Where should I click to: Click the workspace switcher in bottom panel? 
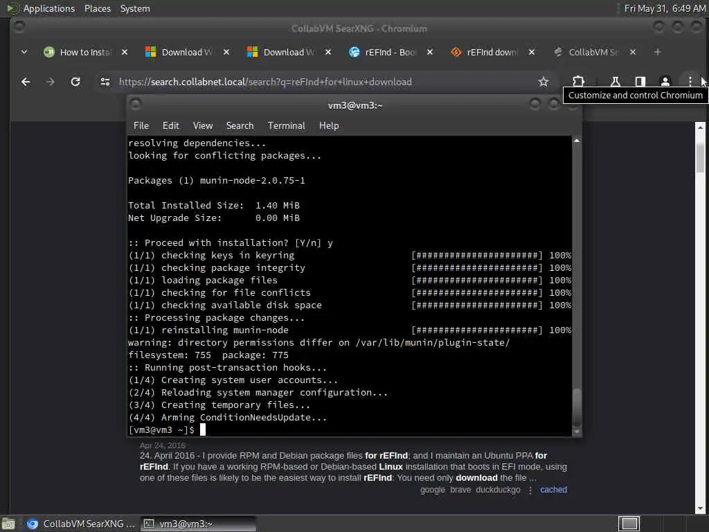(x=629, y=524)
